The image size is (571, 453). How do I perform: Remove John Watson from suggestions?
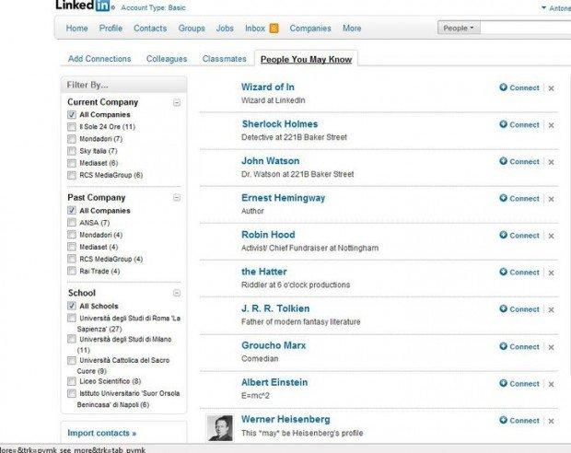pos(551,162)
